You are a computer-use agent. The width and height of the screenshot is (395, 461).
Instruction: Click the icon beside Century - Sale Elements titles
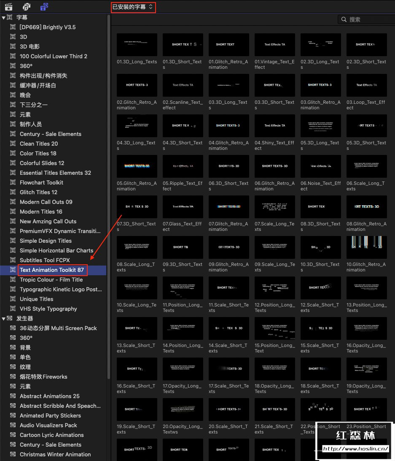click(13, 134)
